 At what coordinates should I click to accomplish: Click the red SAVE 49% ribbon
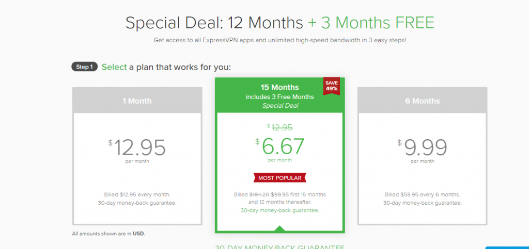coord(331,86)
